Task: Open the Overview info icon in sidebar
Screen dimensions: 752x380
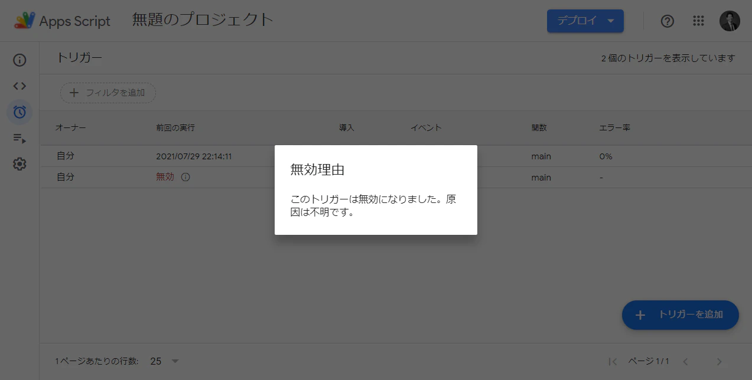Action: 19,60
